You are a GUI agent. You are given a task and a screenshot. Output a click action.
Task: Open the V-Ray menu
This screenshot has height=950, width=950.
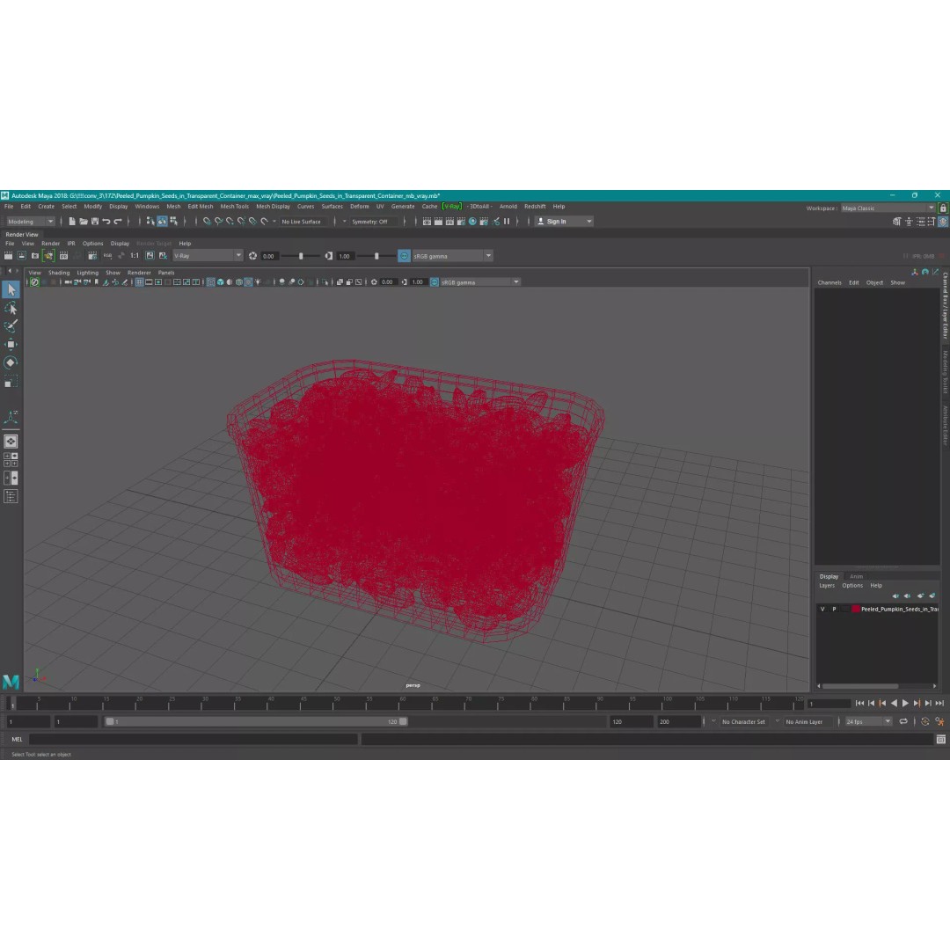[x=452, y=207]
